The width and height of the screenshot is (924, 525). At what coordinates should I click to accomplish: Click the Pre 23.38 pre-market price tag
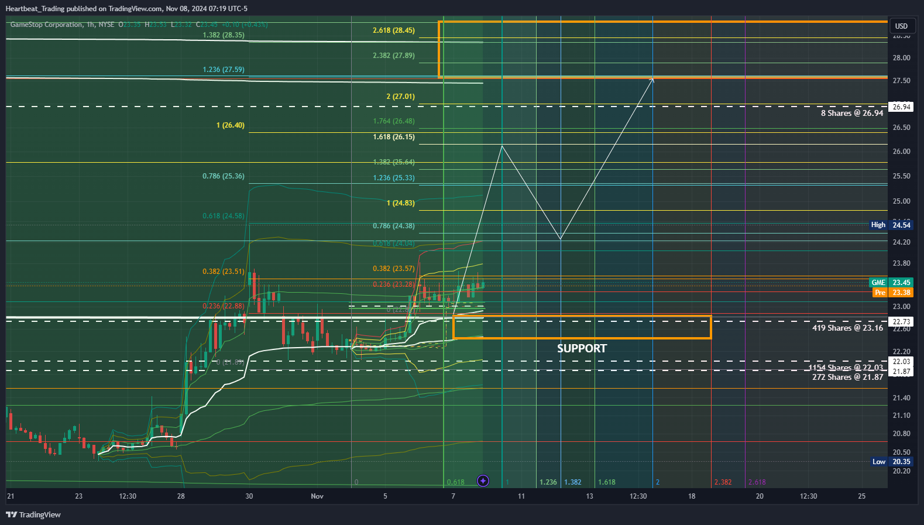(x=893, y=293)
